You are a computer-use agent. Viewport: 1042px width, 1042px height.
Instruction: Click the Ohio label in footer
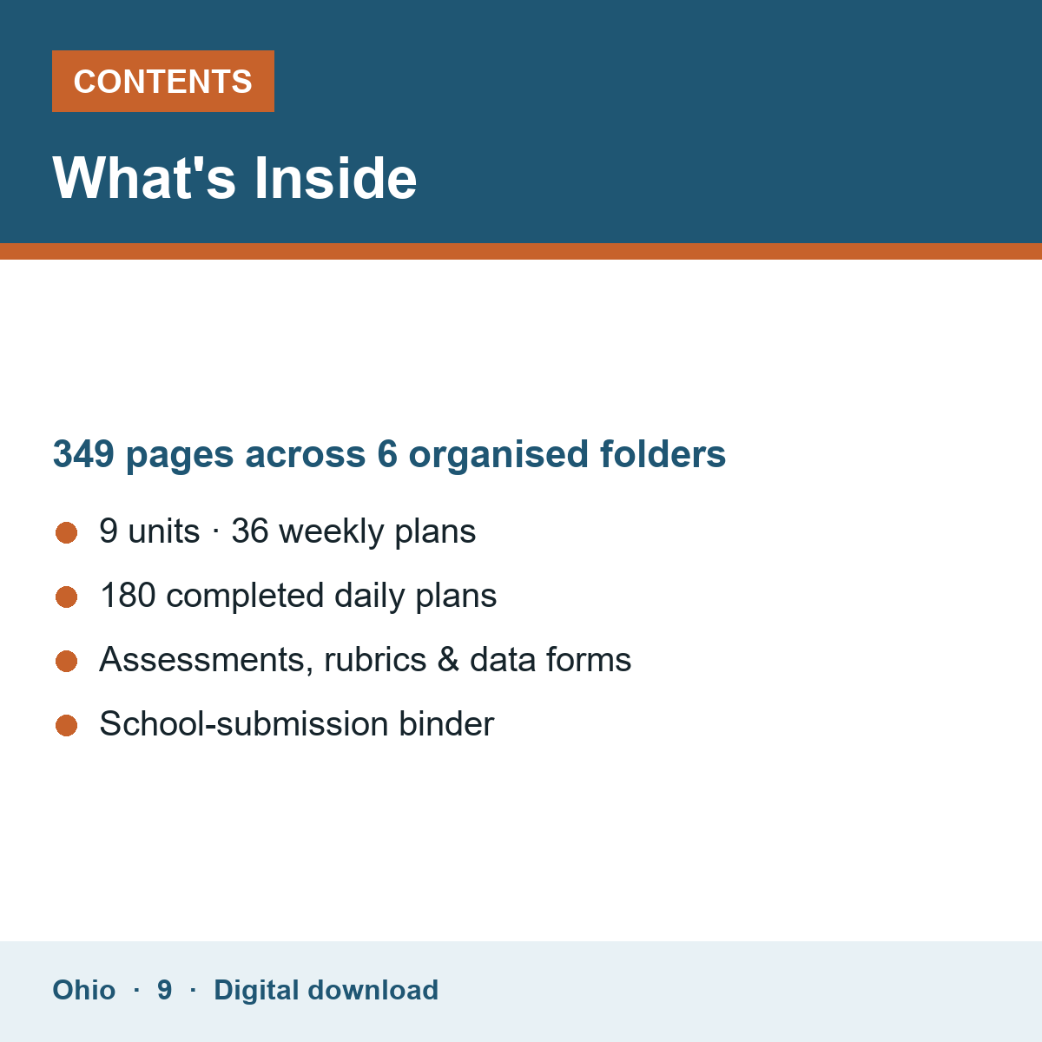[x=84, y=990]
